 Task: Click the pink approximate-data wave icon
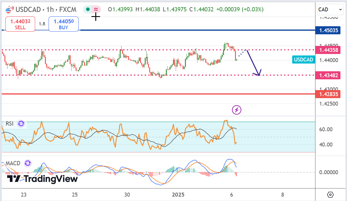click(x=96, y=10)
